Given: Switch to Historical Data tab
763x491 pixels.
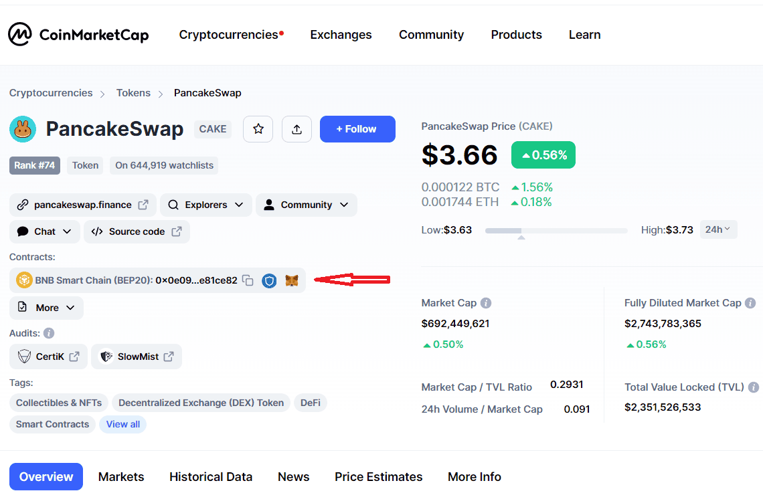Looking at the screenshot, I should click(211, 476).
